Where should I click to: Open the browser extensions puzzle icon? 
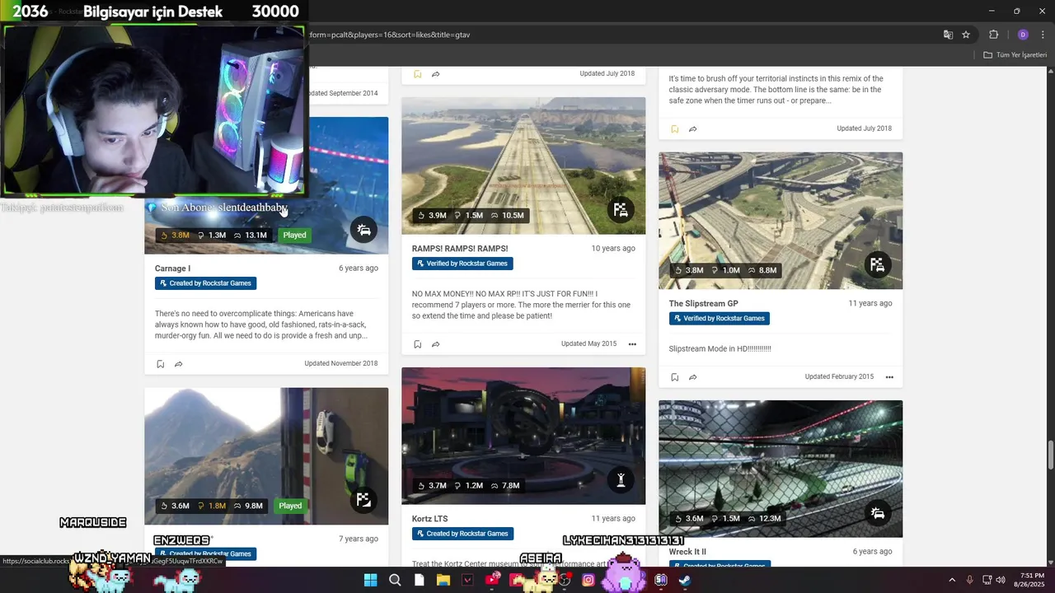pyautogui.click(x=993, y=35)
